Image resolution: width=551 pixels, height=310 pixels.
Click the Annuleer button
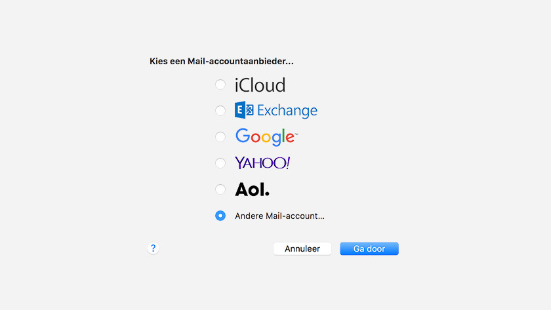tap(302, 248)
